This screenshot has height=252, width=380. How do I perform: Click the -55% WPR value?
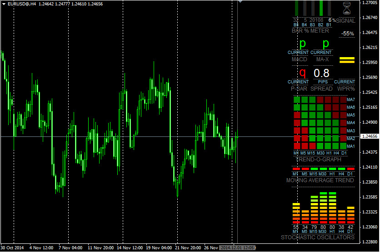coord(348,34)
